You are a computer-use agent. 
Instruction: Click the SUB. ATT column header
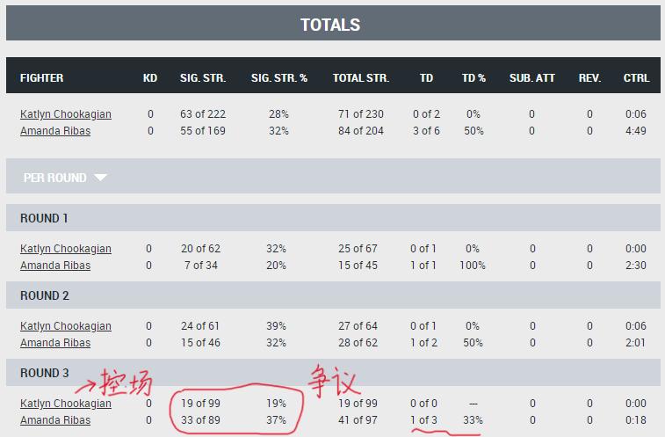(x=532, y=77)
